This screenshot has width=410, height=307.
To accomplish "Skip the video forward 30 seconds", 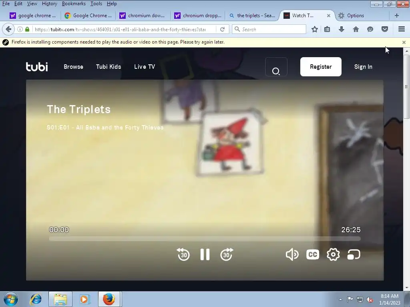I will 227,254.
